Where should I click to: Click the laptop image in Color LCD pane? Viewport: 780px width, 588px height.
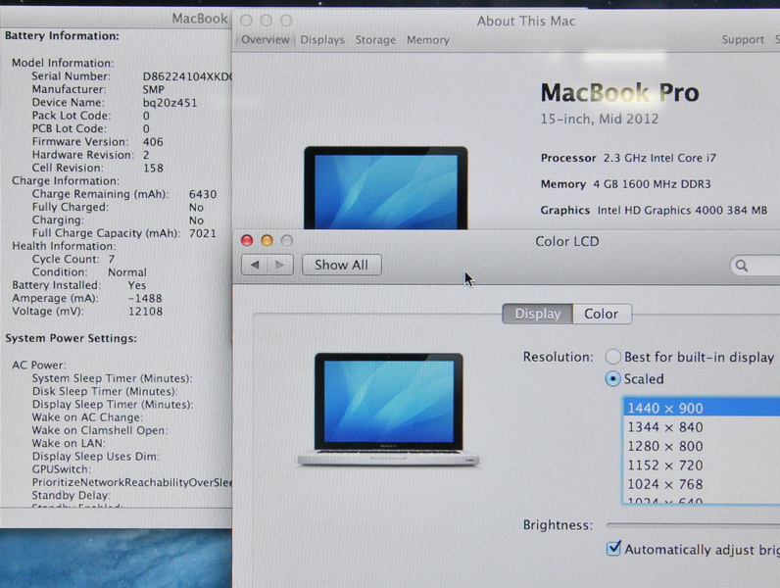pos(388,410)
